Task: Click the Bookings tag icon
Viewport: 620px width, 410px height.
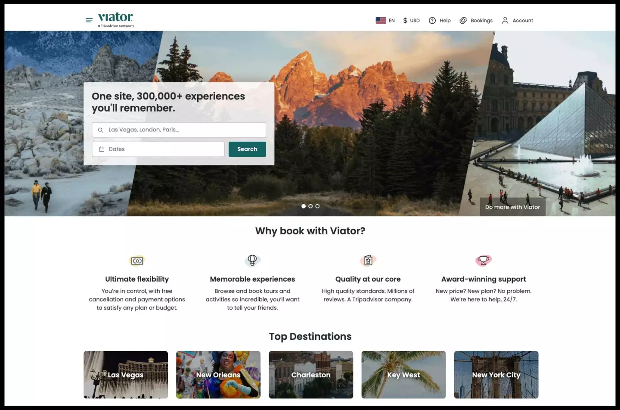Action: pyautogui.click(x=463, y=20)
